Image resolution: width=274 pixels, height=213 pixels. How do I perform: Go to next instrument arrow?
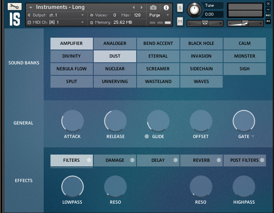[x=142, y=7]
